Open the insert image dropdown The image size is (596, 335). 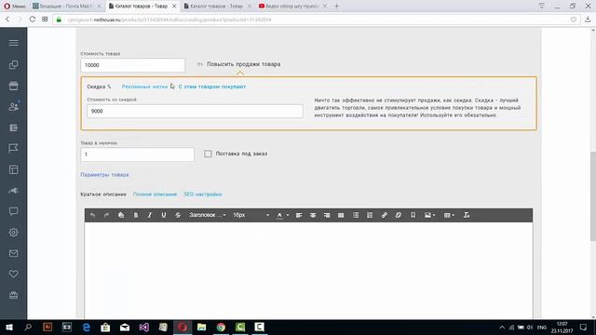(x=430, y=215)
